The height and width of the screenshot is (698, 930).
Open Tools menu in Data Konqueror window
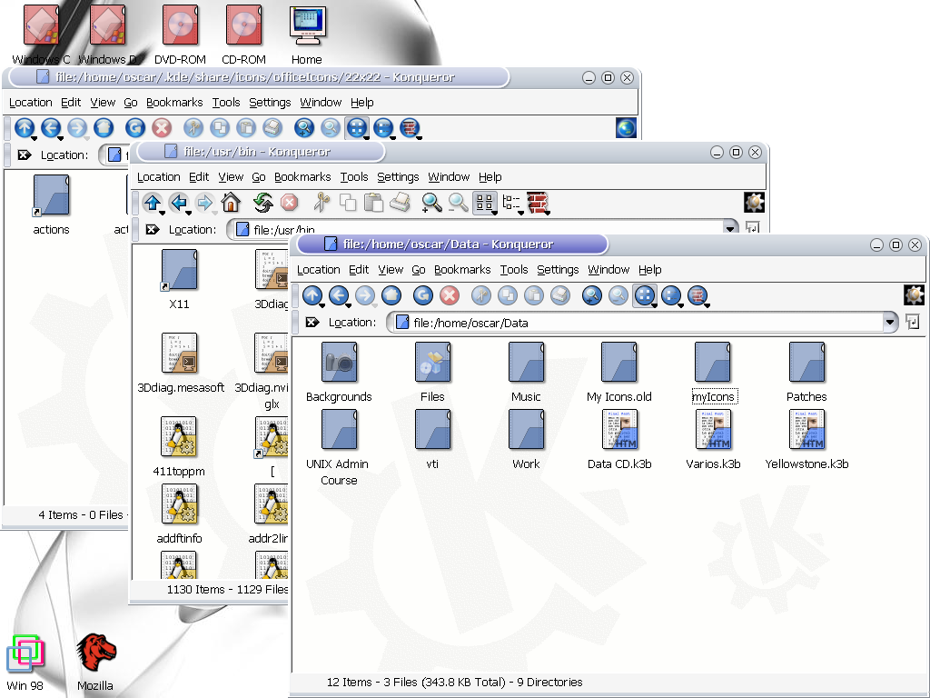coord(514,269)
